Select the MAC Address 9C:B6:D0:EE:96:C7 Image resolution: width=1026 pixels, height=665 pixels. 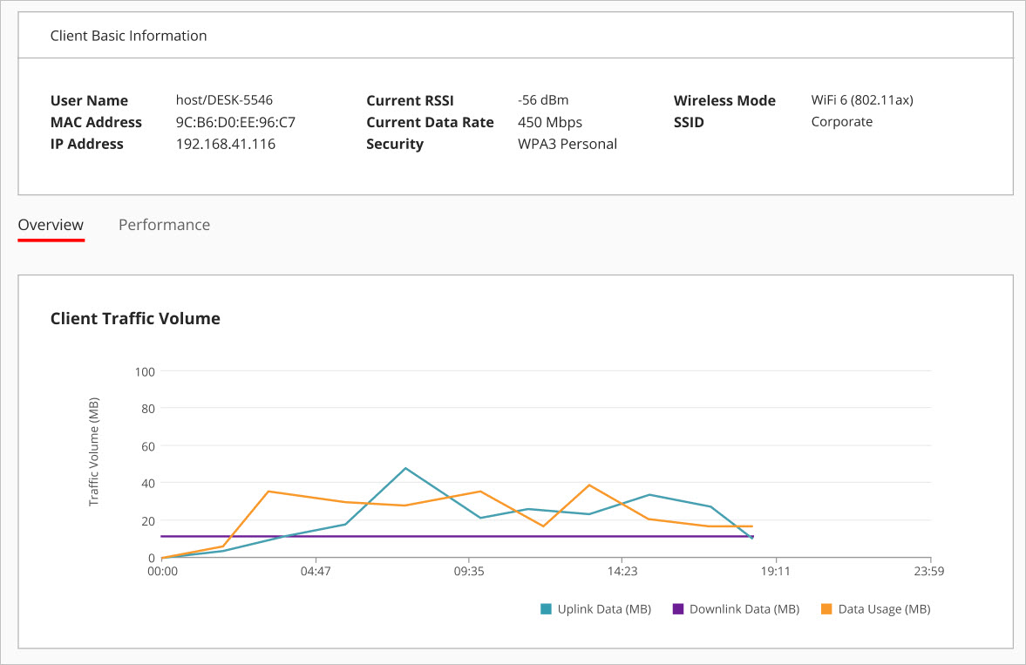tap(235, 122)
